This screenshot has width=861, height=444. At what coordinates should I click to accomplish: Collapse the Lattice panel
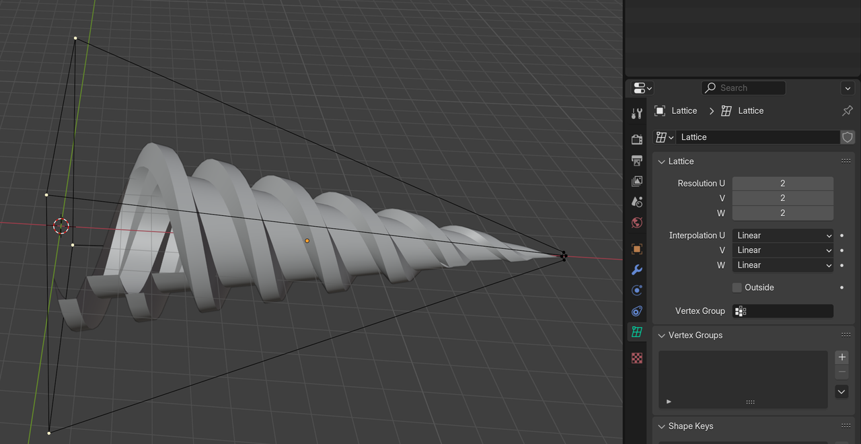pos(662,161)
